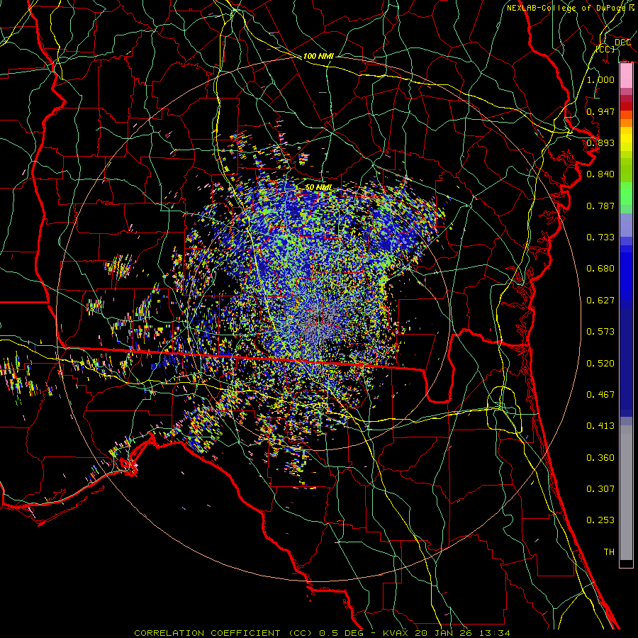
Task: Click the 0.893 scale value
Action: pos(600,142)
